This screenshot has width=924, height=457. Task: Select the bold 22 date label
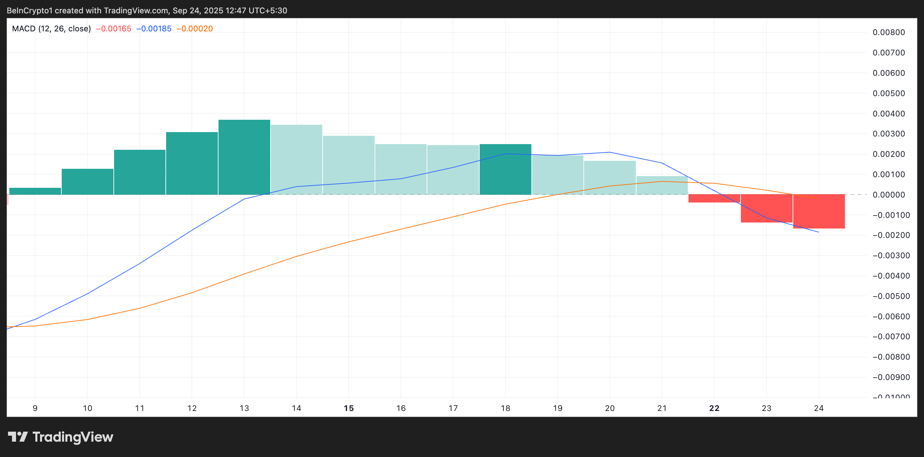coord(714,408)
